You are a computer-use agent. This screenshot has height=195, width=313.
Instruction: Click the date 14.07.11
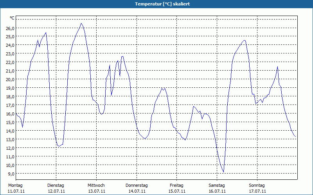pos(137,191)
